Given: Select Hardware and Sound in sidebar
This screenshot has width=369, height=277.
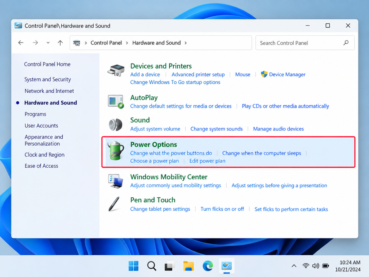Looking at the screenshot, I should click(x=50, y=103).
